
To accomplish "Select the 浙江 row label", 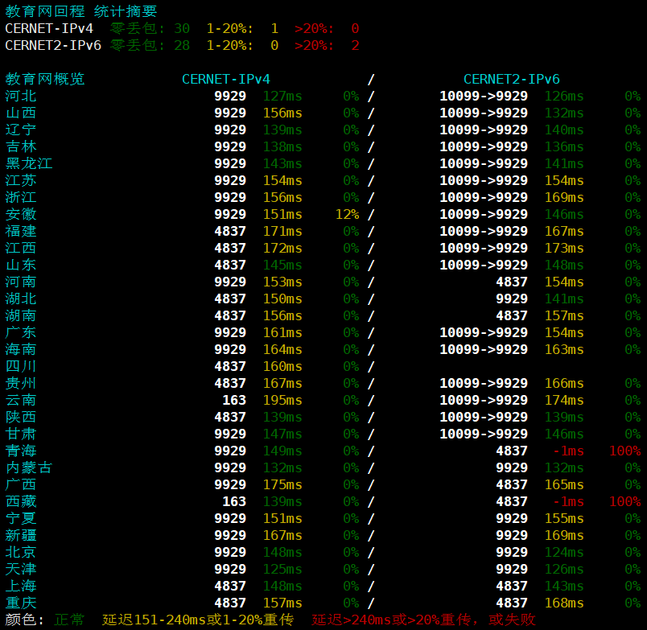I will (x=21, y=197).
